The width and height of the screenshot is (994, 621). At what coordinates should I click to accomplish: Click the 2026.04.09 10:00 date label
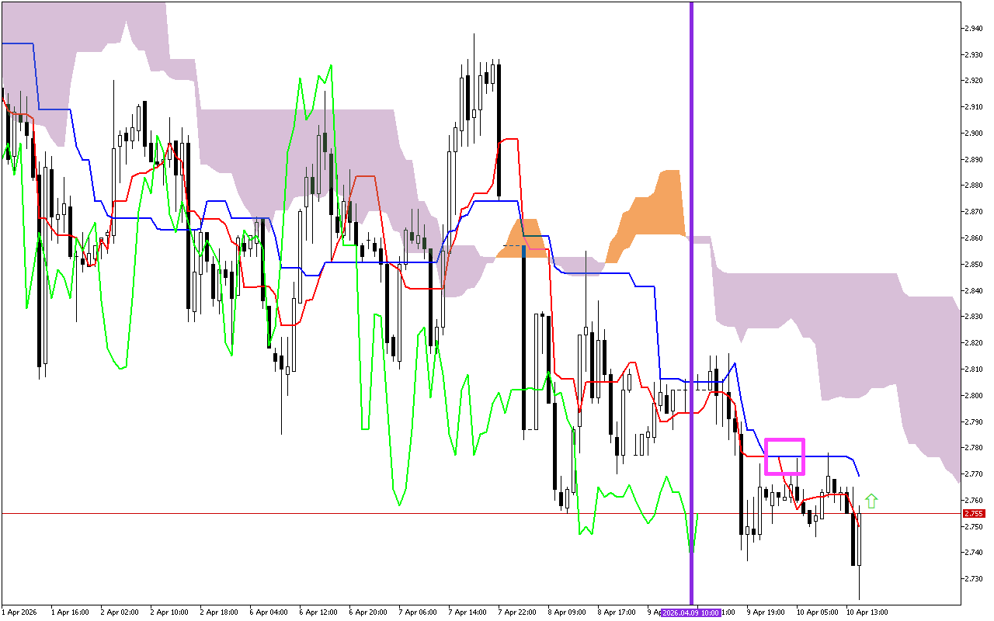(691, 612)
